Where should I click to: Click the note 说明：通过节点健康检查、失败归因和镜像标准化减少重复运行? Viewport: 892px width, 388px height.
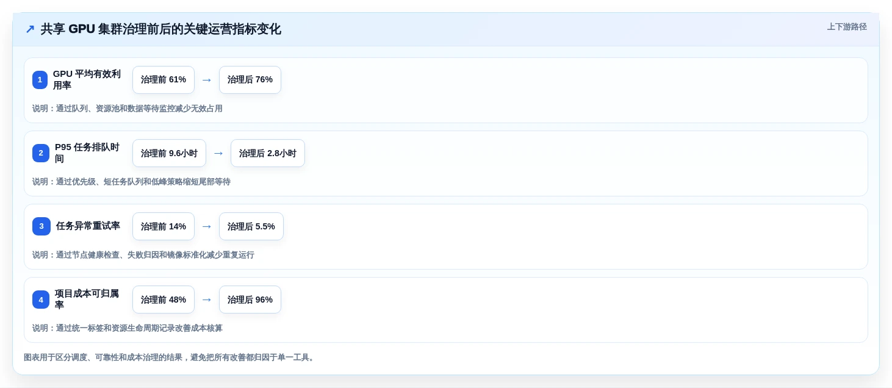[x=143, y=255]
